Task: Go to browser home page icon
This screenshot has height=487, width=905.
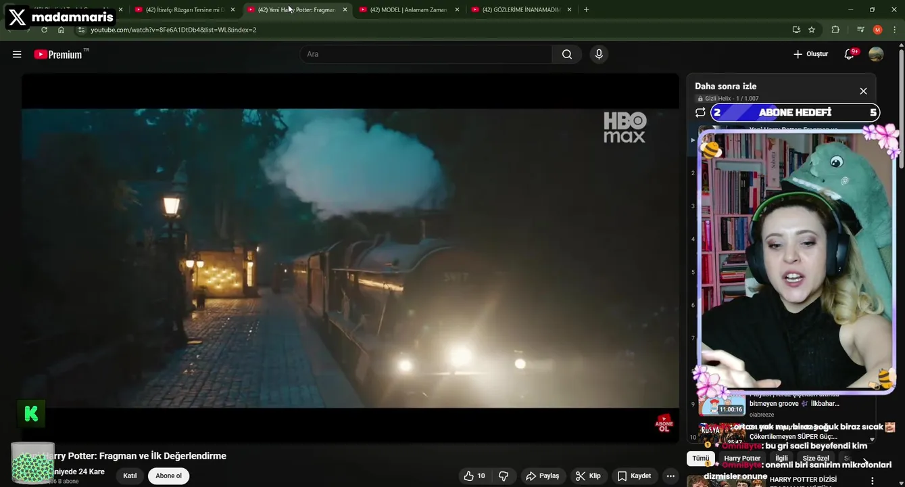Action: click(x=62, y=30)
